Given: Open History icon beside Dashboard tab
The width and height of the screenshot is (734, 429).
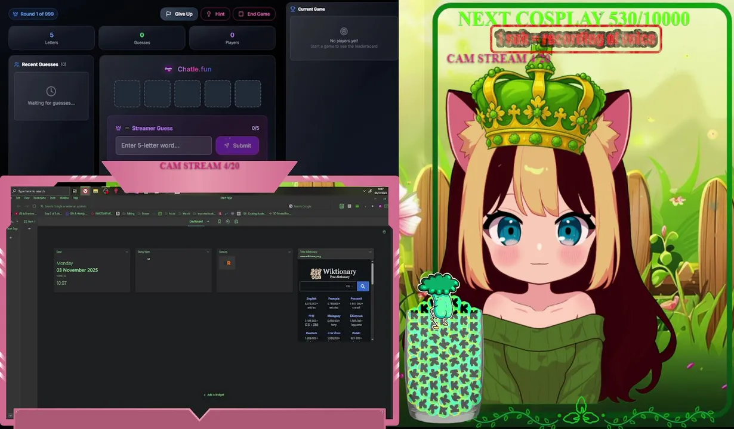Looking at the screenshot, I should (228, 222).
